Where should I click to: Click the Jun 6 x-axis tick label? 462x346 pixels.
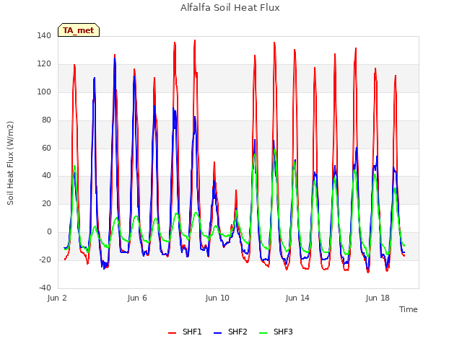click(137, 298)
